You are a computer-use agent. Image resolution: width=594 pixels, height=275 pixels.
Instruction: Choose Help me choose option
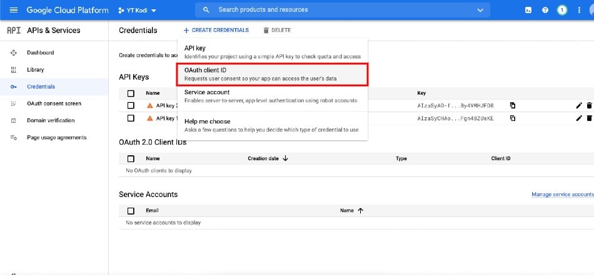[x=273, y=125]
